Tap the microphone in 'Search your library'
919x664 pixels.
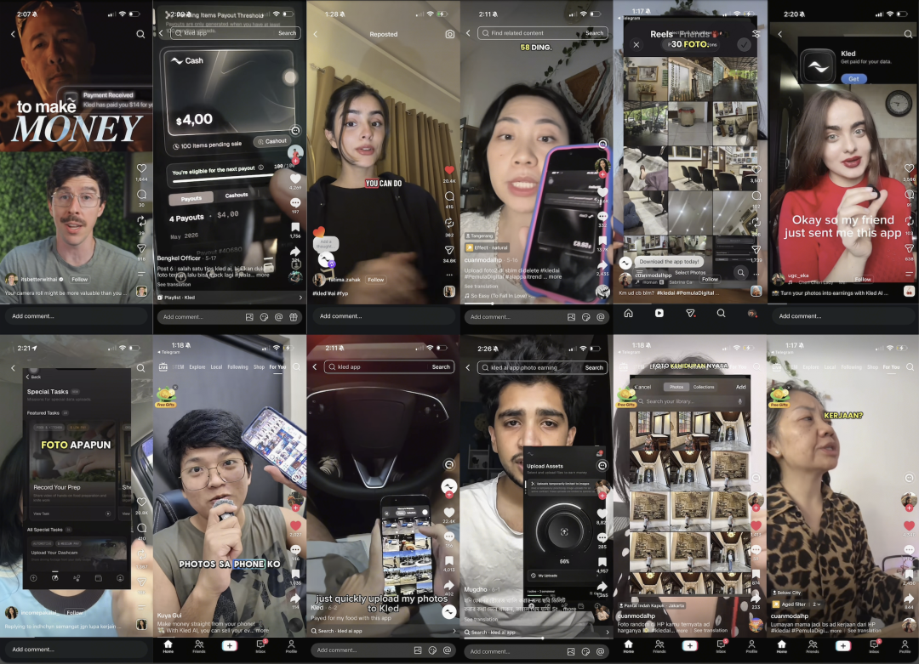click(739, 401)
